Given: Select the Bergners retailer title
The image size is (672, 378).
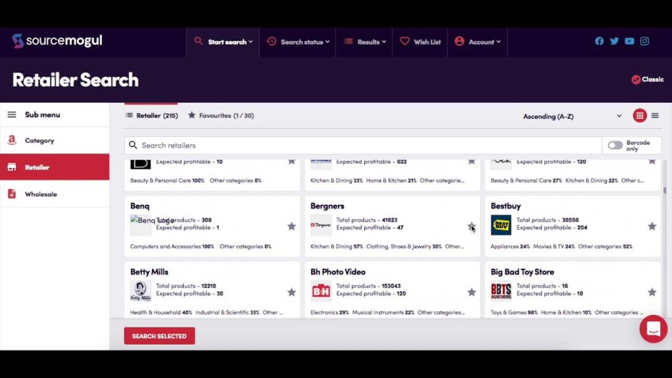Looking at the screenshot, I should [327, 206].
